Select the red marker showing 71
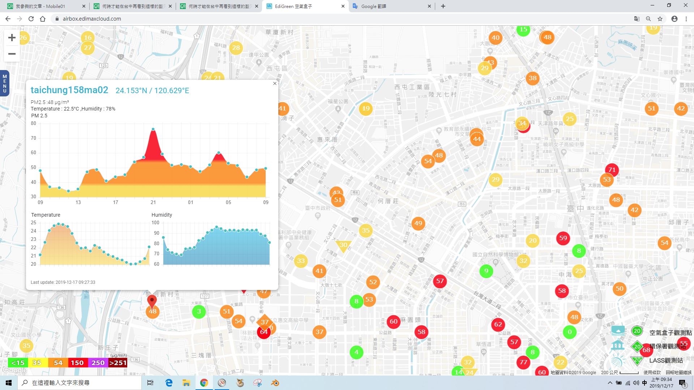Image resolution: width=694 pixels, height=390 pixels. [x=612, y=170]
